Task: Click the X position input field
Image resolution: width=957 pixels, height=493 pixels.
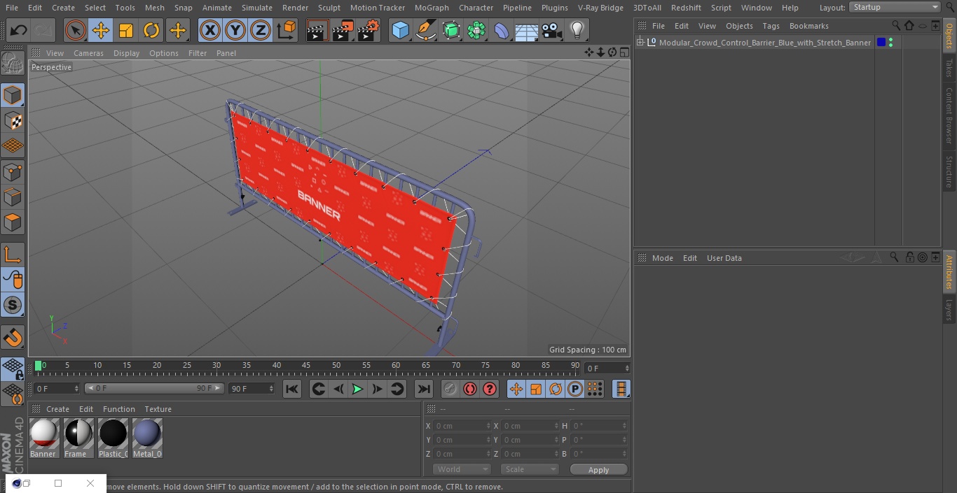Action: 462,426
